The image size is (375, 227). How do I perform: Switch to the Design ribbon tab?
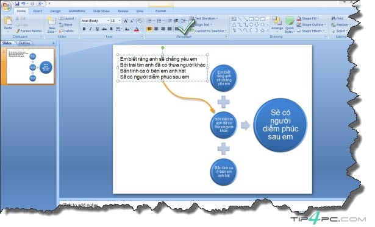[55, 11]
